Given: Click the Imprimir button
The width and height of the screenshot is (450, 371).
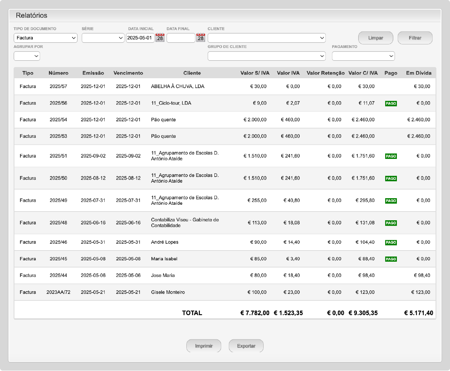Looking at the screenshot, I should click(x=203, y=346).
